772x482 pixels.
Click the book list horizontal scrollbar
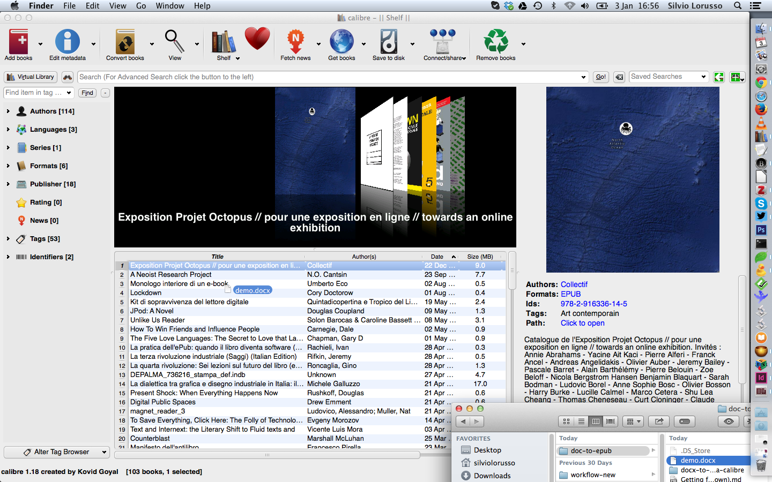coord(267,455)
